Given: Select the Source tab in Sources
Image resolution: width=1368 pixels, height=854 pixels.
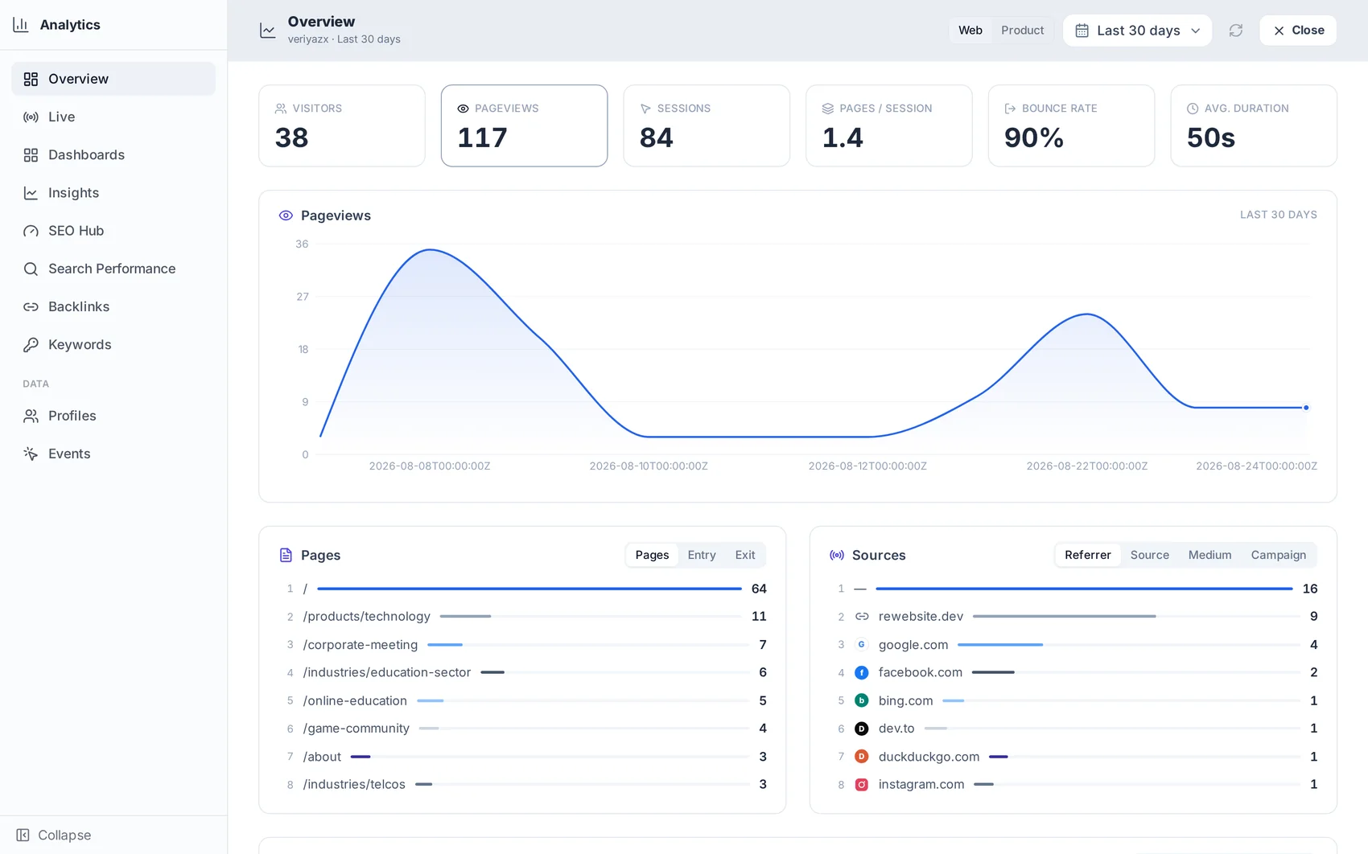Looking at the screenshot, I should (1150, 555).
